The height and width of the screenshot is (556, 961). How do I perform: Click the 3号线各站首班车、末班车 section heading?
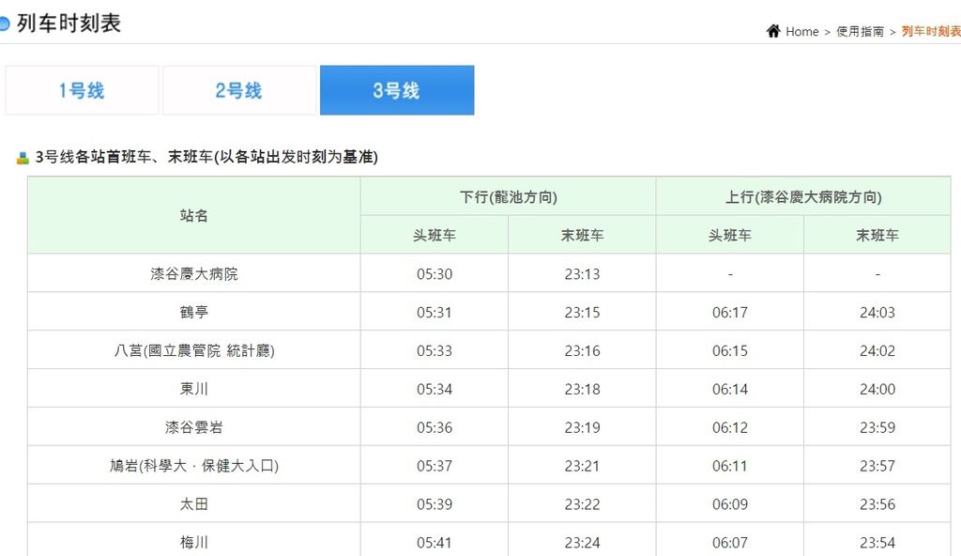[x=206, y=157]
